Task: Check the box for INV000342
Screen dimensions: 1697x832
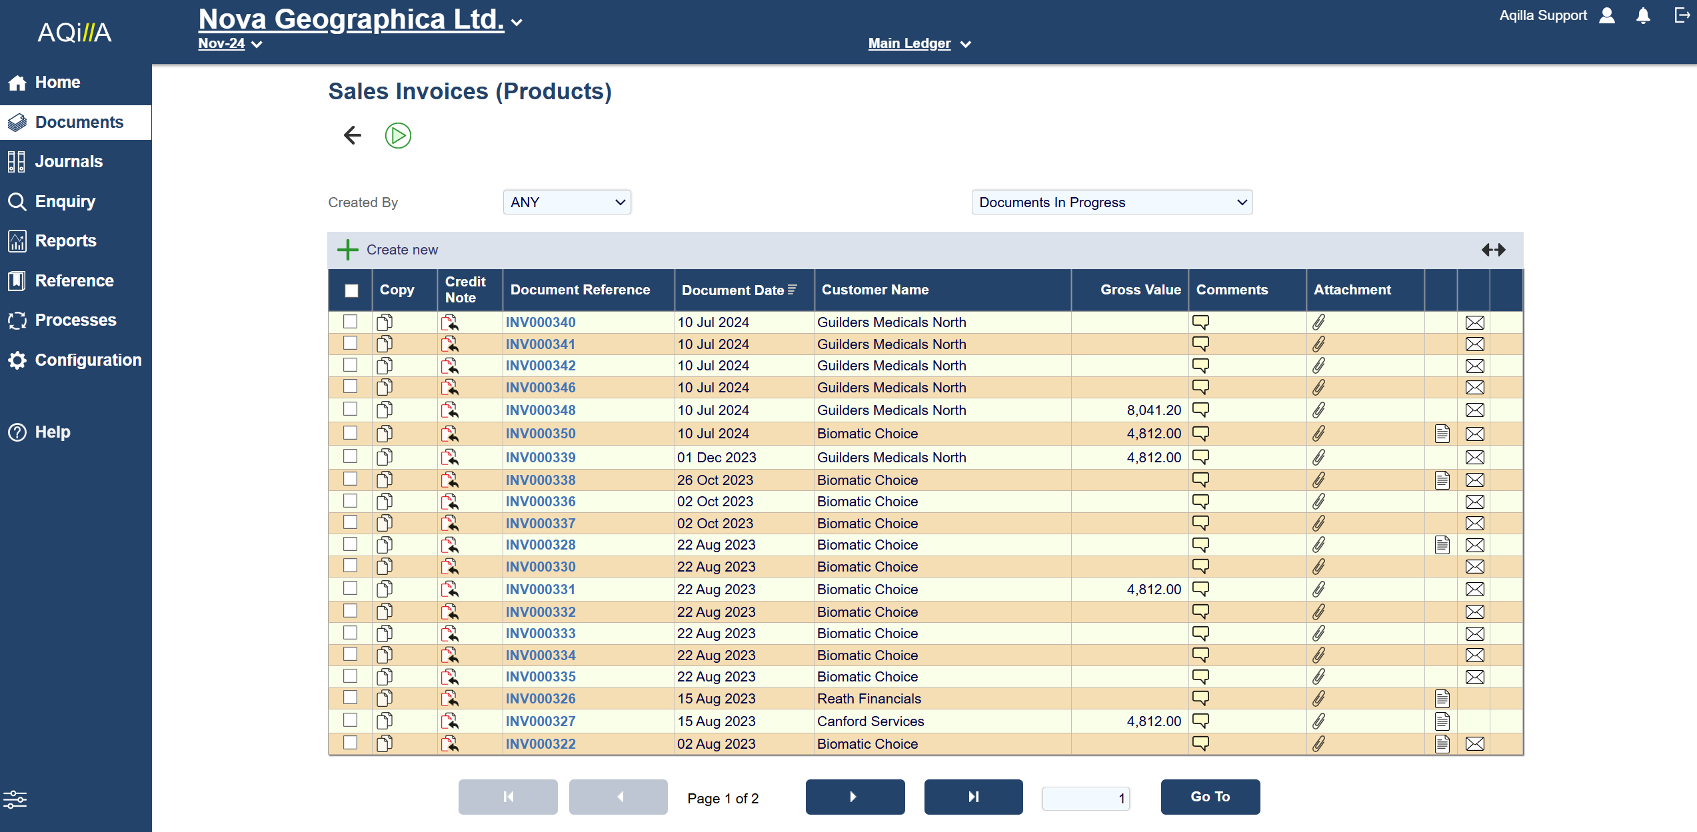Action: [350, 365]
